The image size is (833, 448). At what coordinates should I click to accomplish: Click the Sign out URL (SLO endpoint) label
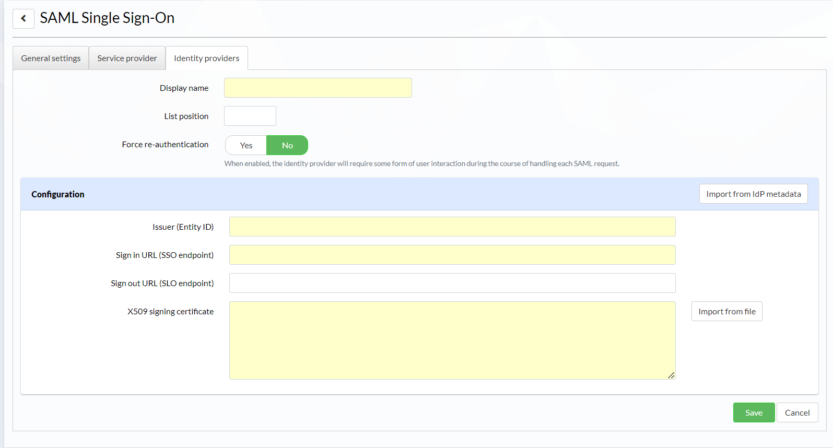point(162,283)
